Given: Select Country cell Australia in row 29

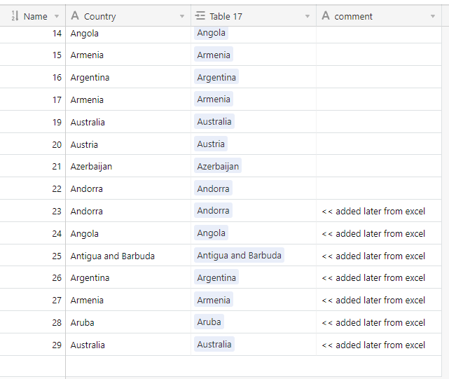Looking at the screenshot, I should coord(128,345).
